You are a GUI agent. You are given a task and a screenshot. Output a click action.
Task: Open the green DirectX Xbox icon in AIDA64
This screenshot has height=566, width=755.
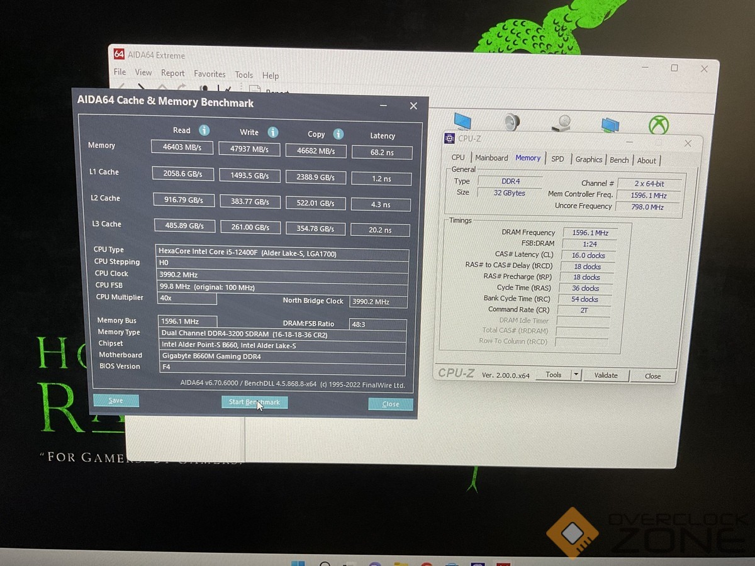pos(659,126)
